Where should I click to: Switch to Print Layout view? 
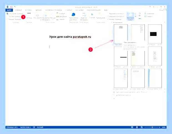(x=137, y=127)
